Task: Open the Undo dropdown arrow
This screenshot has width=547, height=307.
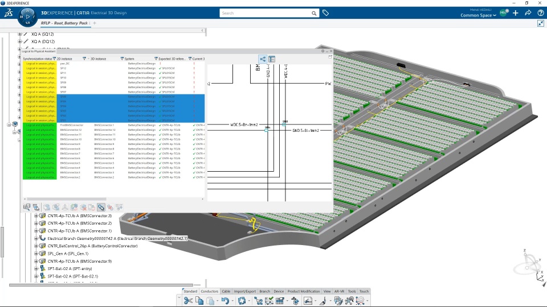Action: click(x=232, y=301)
